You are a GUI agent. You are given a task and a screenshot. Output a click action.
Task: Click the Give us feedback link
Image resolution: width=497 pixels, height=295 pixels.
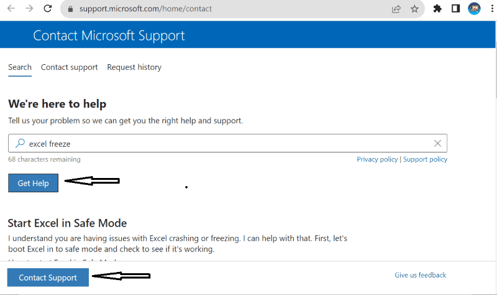point(421,275)
